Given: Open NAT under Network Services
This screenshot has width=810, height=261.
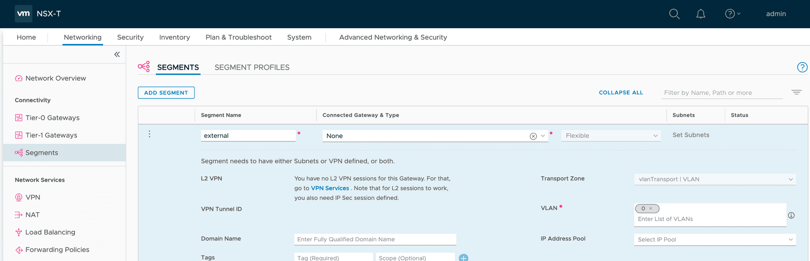Looking at the screenshot, I should click(x=32, y=215).
